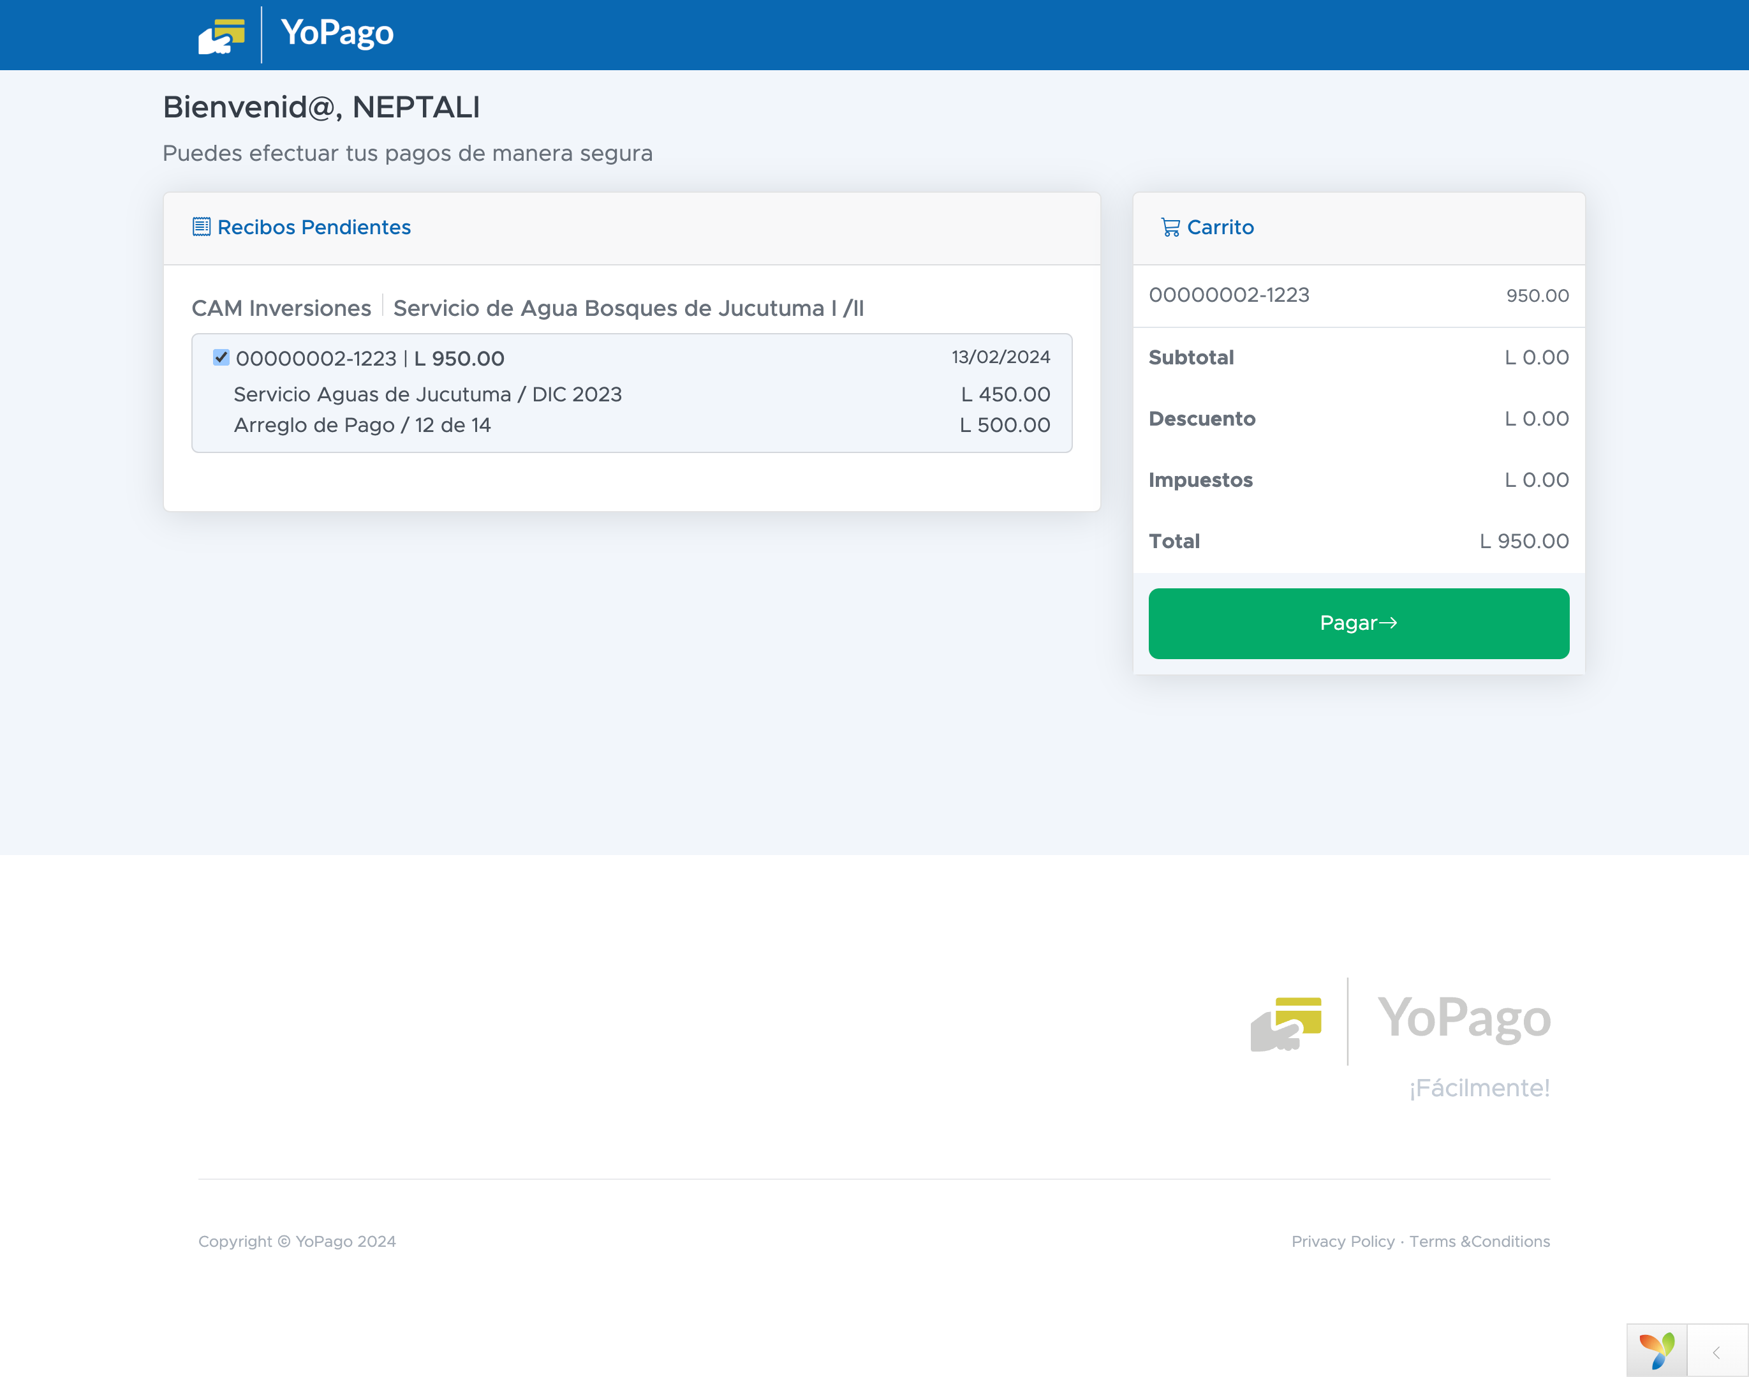Click the Yii debug toolbar logo icon
This screenshot has width=1749, height=1377.
1657,1350
